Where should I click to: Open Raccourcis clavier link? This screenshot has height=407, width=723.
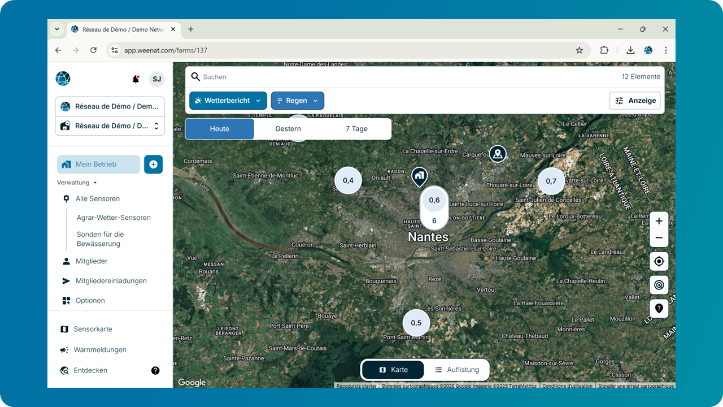click(356, 386)
